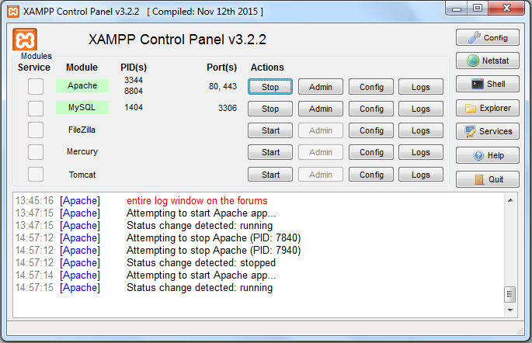The width and height of the screenshot is (532, 343).
Task: Toggle the MySQL service checkbox
Action: pos(36,108)
